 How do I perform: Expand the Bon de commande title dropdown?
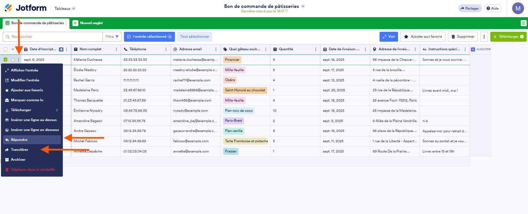point(303,6)
